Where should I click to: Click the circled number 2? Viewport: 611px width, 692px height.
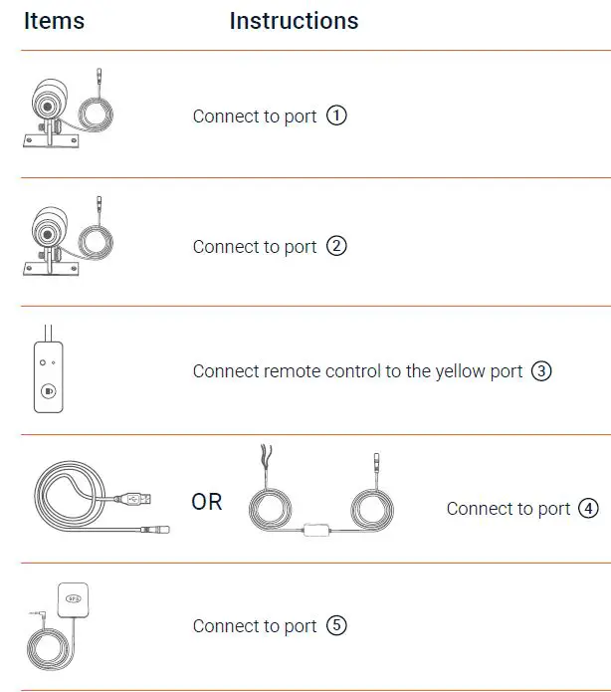(336, 246)
